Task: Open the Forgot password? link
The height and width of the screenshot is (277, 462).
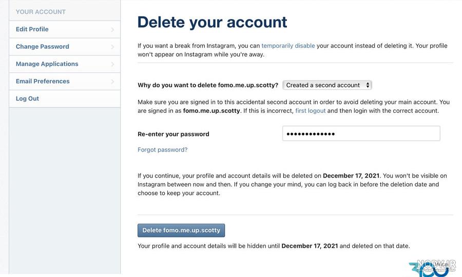Action: (x=162, y=150)
